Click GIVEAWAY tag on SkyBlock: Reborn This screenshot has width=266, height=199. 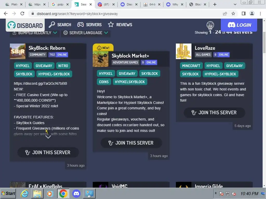44,66
